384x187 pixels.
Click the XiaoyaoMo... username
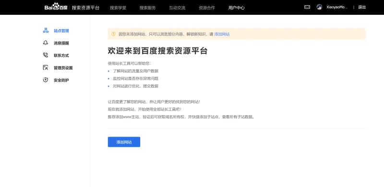(337, 7)
